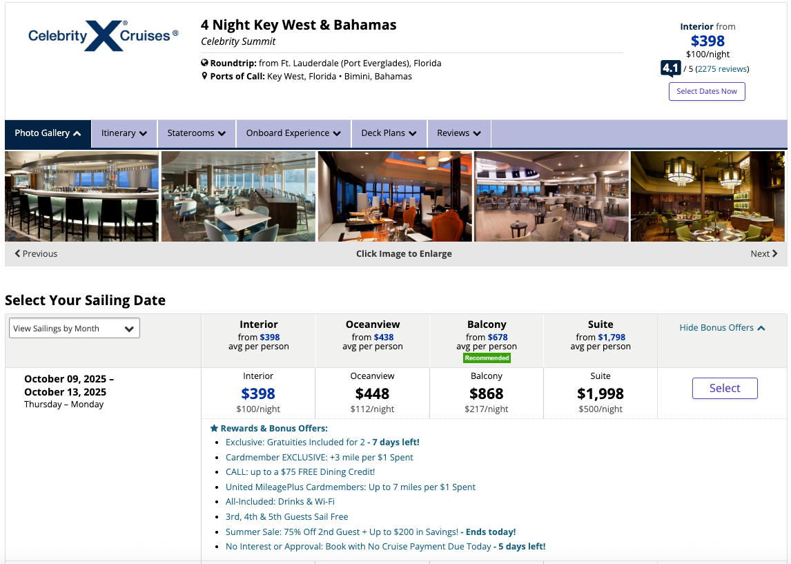Click the Rewards & Bonus Offers heading

click(274, 428)
